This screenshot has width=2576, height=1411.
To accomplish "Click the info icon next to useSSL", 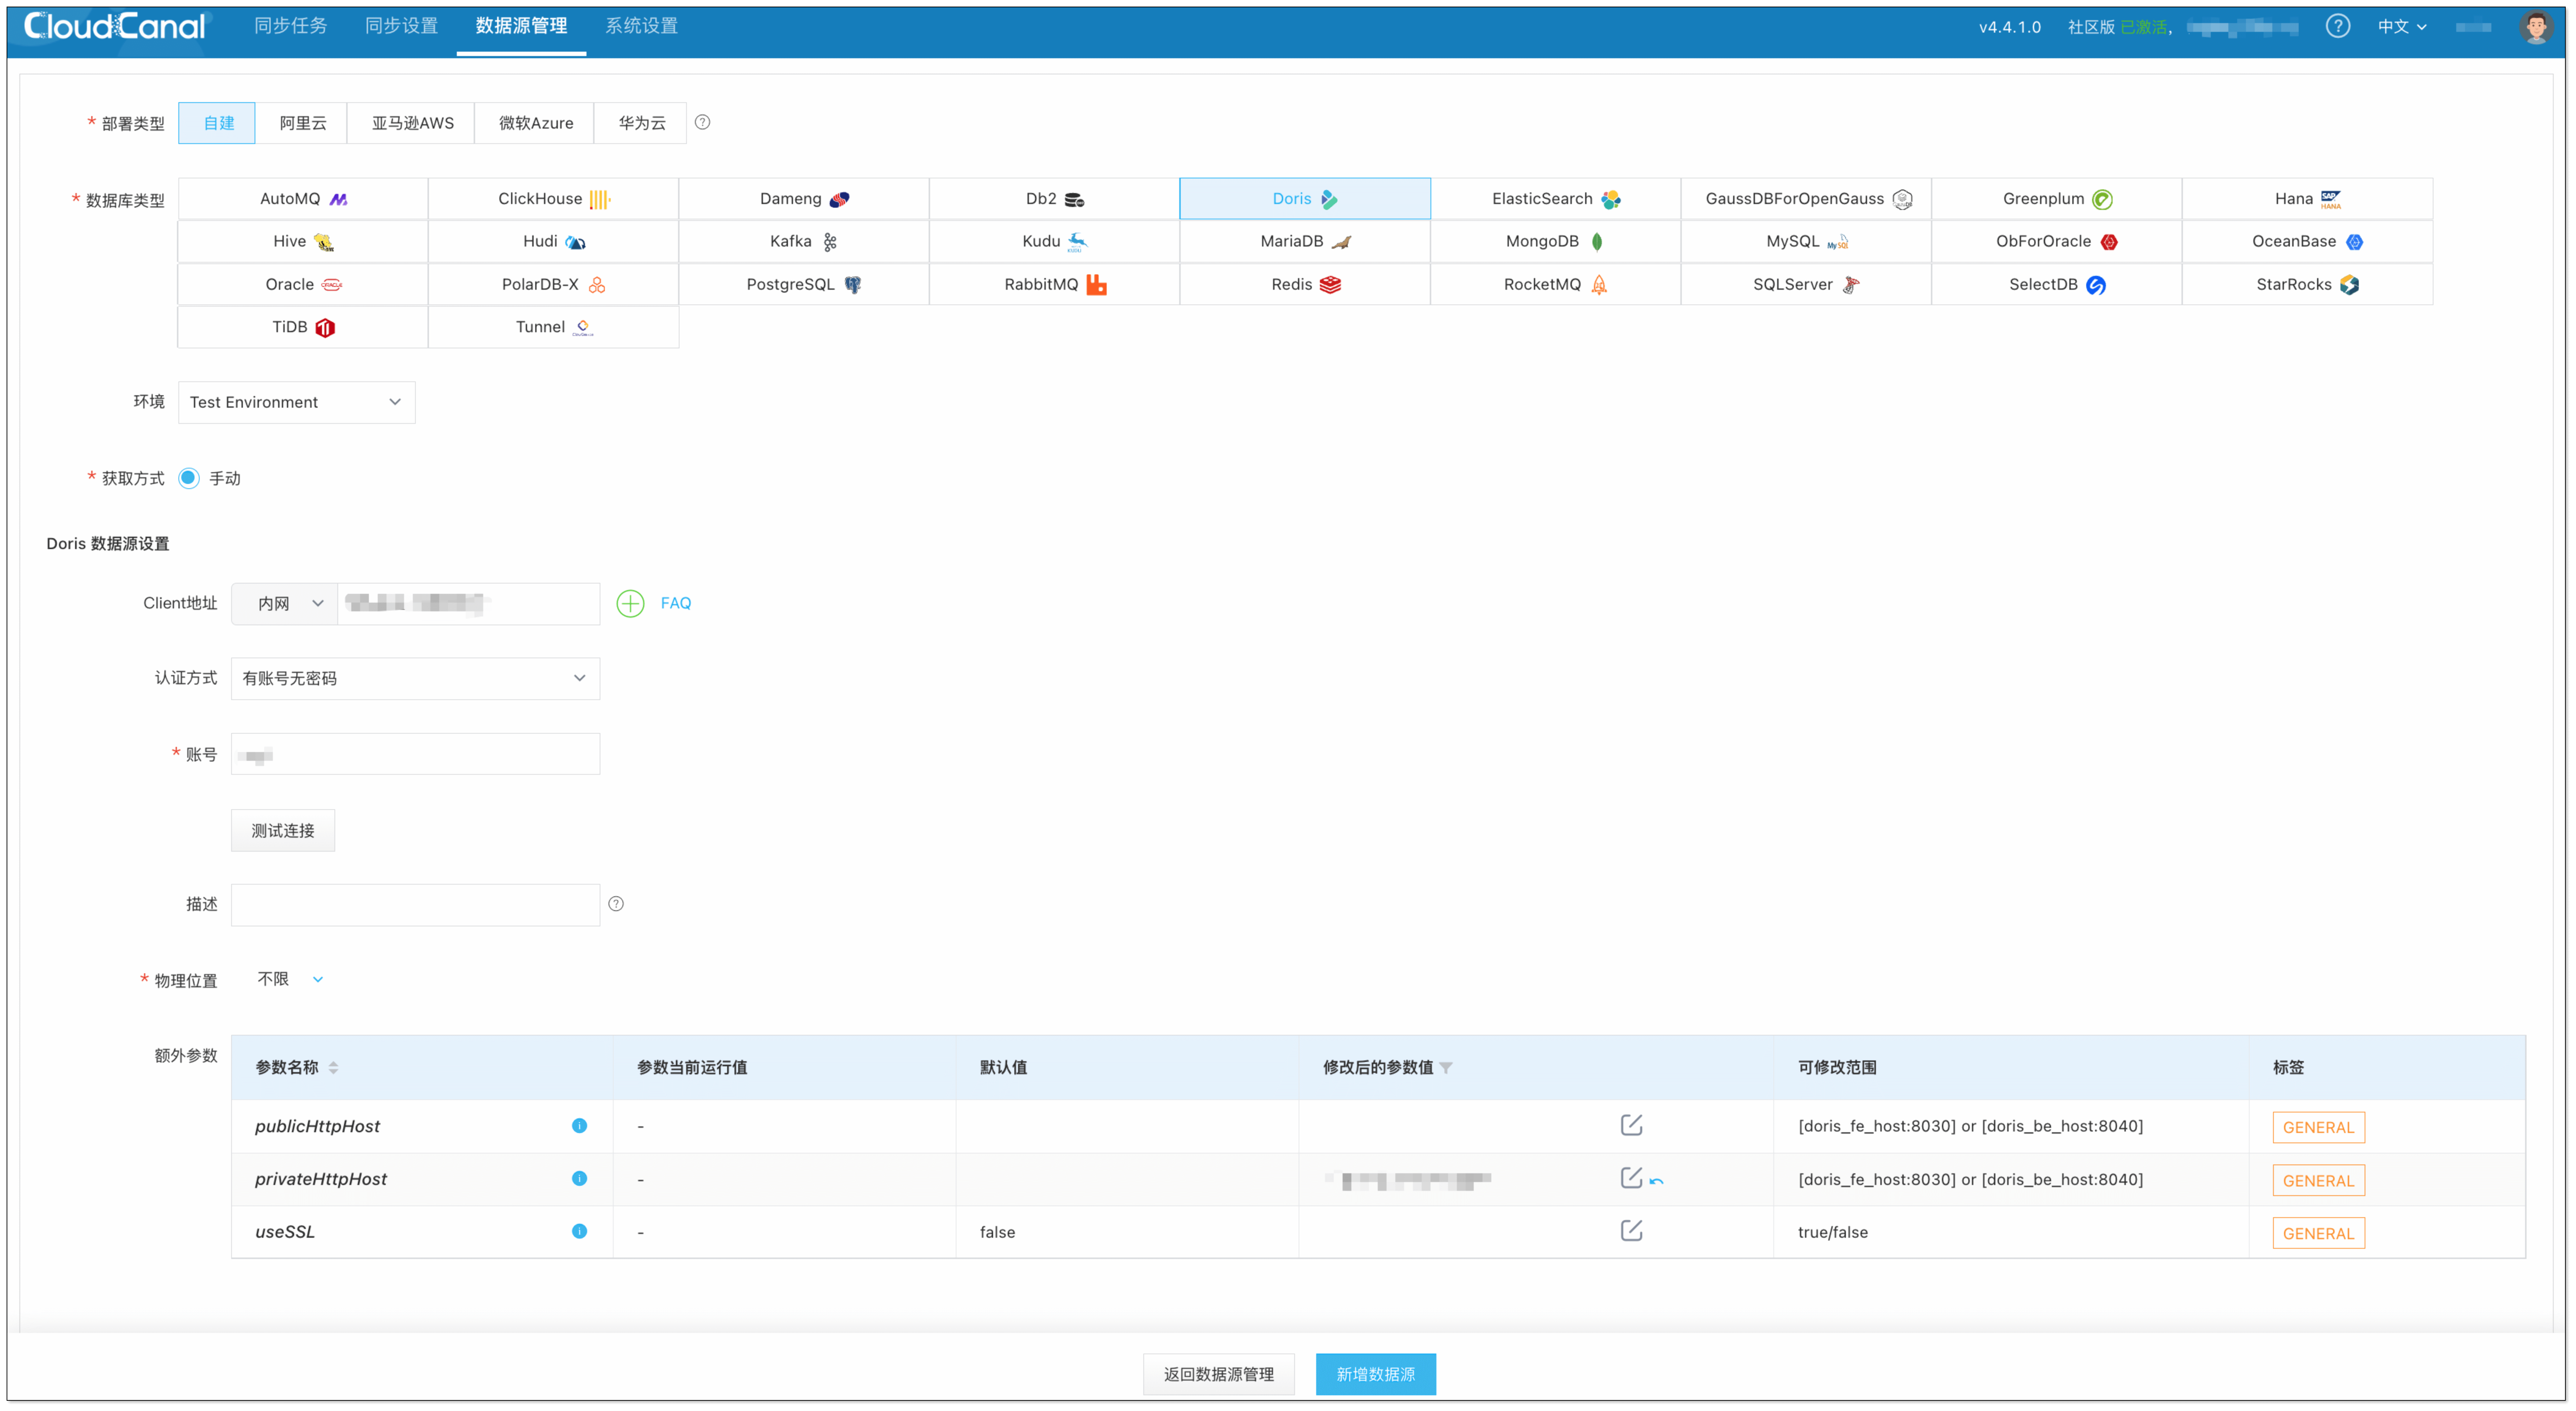I will point(579,1231).
